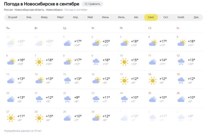Click the rain cloud icon on September 9
Screen dimensions: 206x134
(96, 62)
